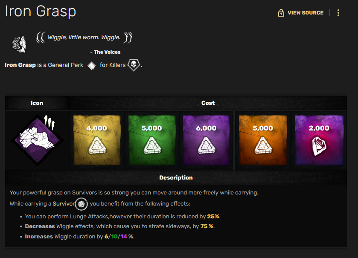Select the yellow 4,000 Bloodpoints cost tile

[x=97, y=140]
